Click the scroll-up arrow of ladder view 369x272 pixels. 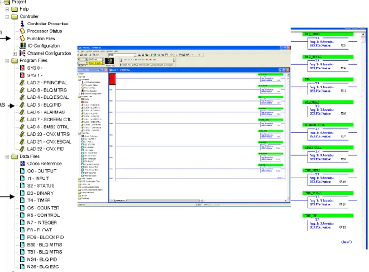coord(363,35)
